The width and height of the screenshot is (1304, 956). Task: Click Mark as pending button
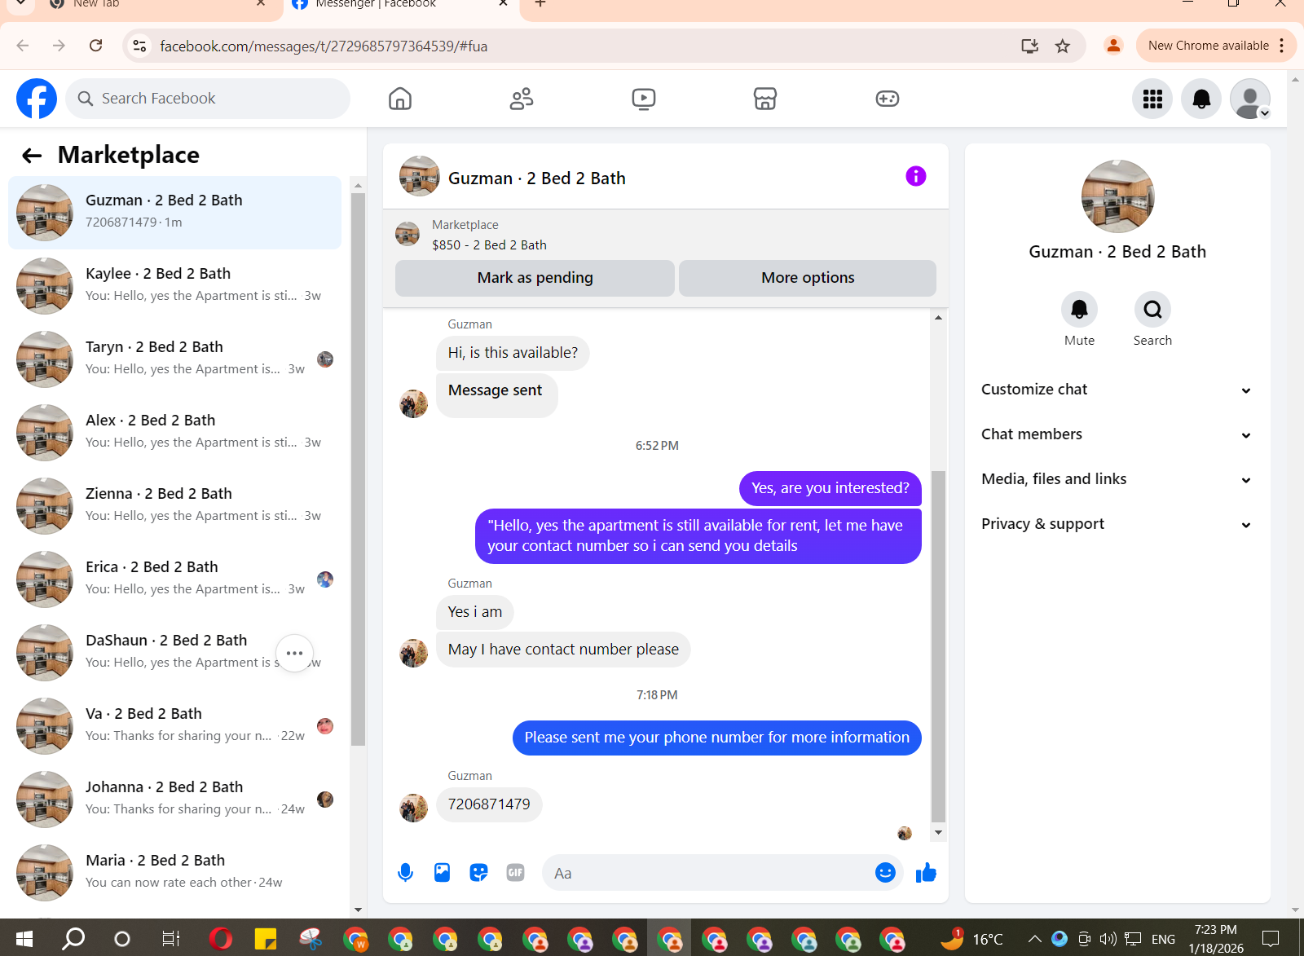(x=535, y=278)
